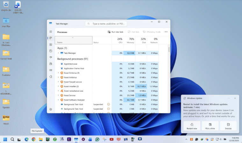Screen dimensions: 242x143
Task: Expand the Task Manager app row
Action: (58, 53)
